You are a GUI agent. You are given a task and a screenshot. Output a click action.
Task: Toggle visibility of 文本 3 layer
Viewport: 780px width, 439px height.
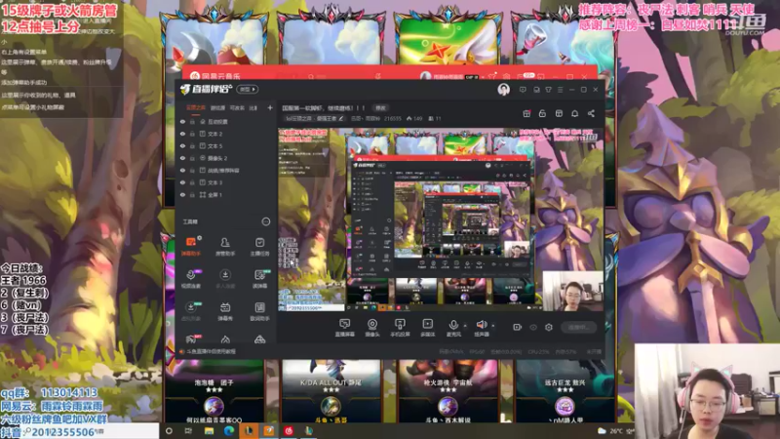point(182,182)
